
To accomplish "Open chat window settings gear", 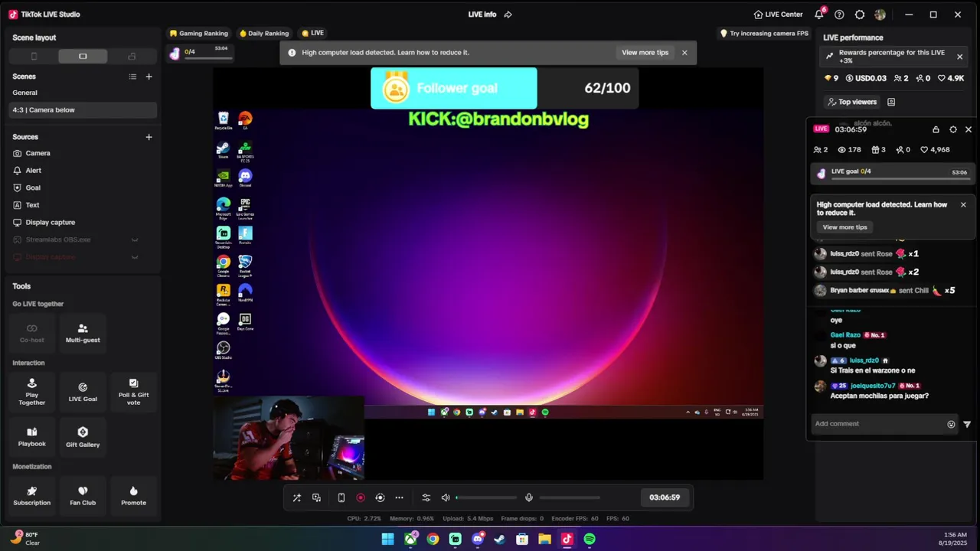I will pyautogui.click(x=953, y=129).
